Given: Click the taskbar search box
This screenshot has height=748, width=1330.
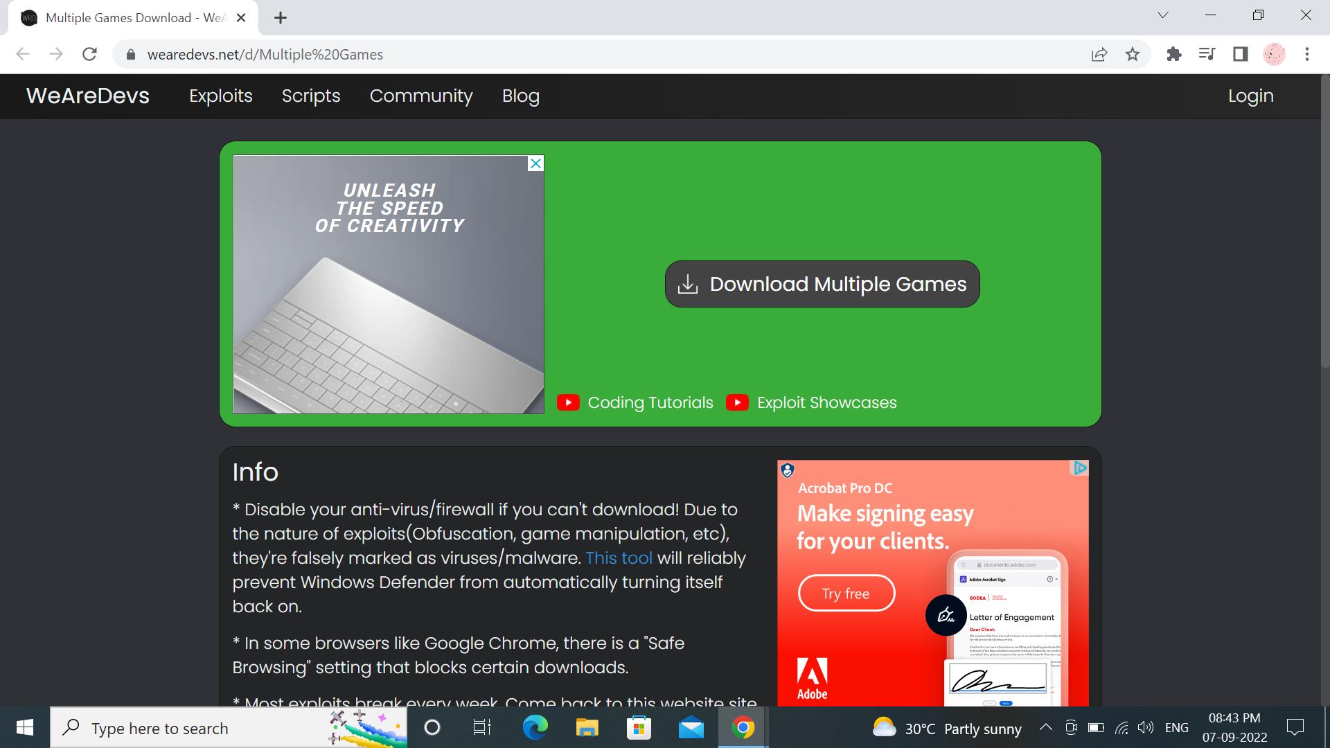Looking at the screenshot, I should [x=229, y=728].
